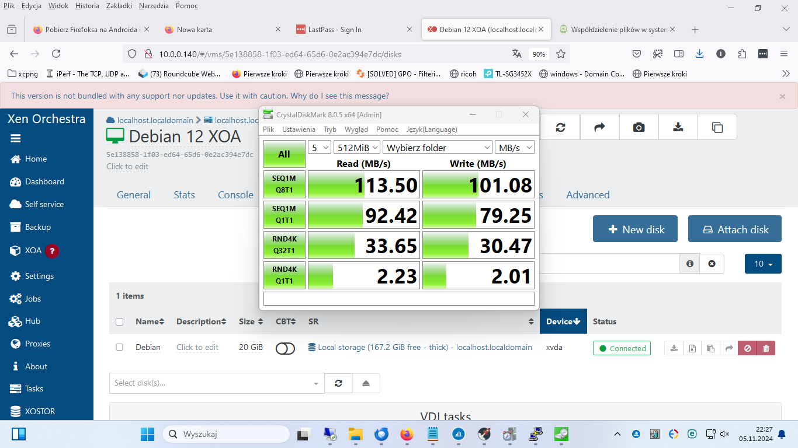
Task: Bookmark this page with the star icon
Action: point(561,54)
